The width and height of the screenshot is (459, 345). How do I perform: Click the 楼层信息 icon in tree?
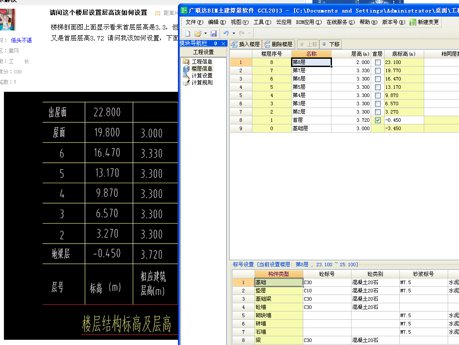(186, 68)
